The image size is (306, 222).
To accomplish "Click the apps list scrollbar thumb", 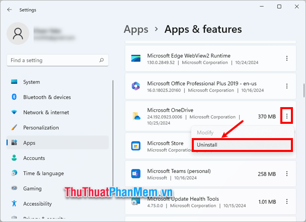I will pyautogui.click(x=304, y=90).
